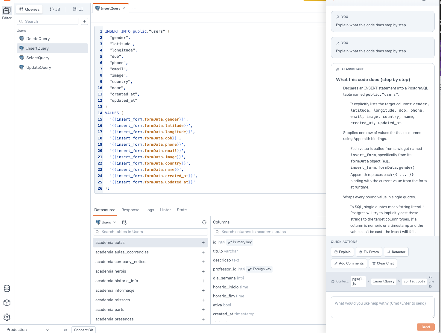
Task: Add academia.historia_info template with plus
Action: [203, 281]
